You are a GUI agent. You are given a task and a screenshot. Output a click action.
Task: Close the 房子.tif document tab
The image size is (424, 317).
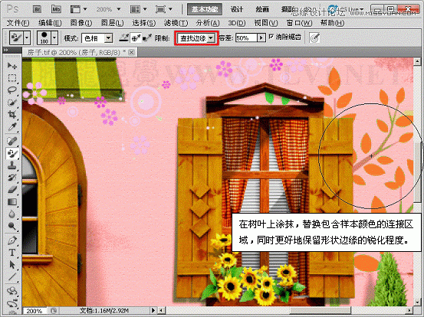132,52
